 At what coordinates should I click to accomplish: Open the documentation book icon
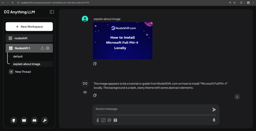pyautogui.click(x=24, y=121)
